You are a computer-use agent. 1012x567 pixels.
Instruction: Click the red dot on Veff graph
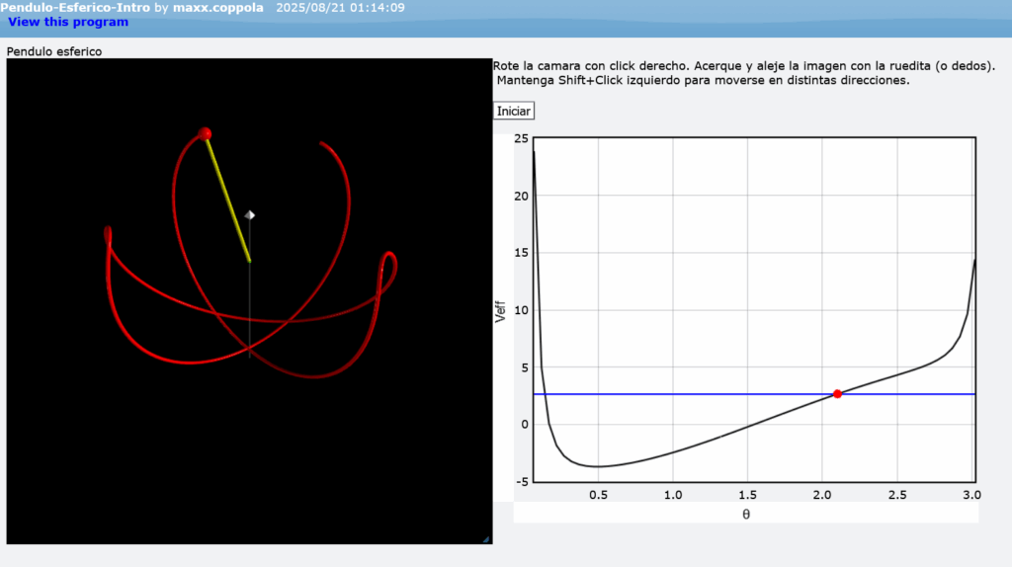coord(837,394)
